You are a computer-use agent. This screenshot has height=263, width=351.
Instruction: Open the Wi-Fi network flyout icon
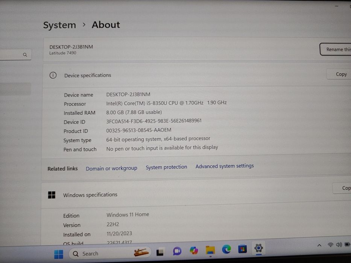(330, 245)
